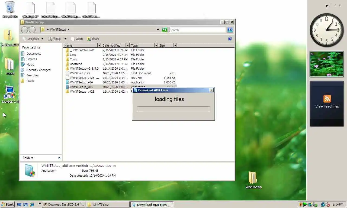This screenshot has height=208, width=347.
Task: Sort by clicking the Type column header
Action: pyautogui.click(x=142, y=45)
